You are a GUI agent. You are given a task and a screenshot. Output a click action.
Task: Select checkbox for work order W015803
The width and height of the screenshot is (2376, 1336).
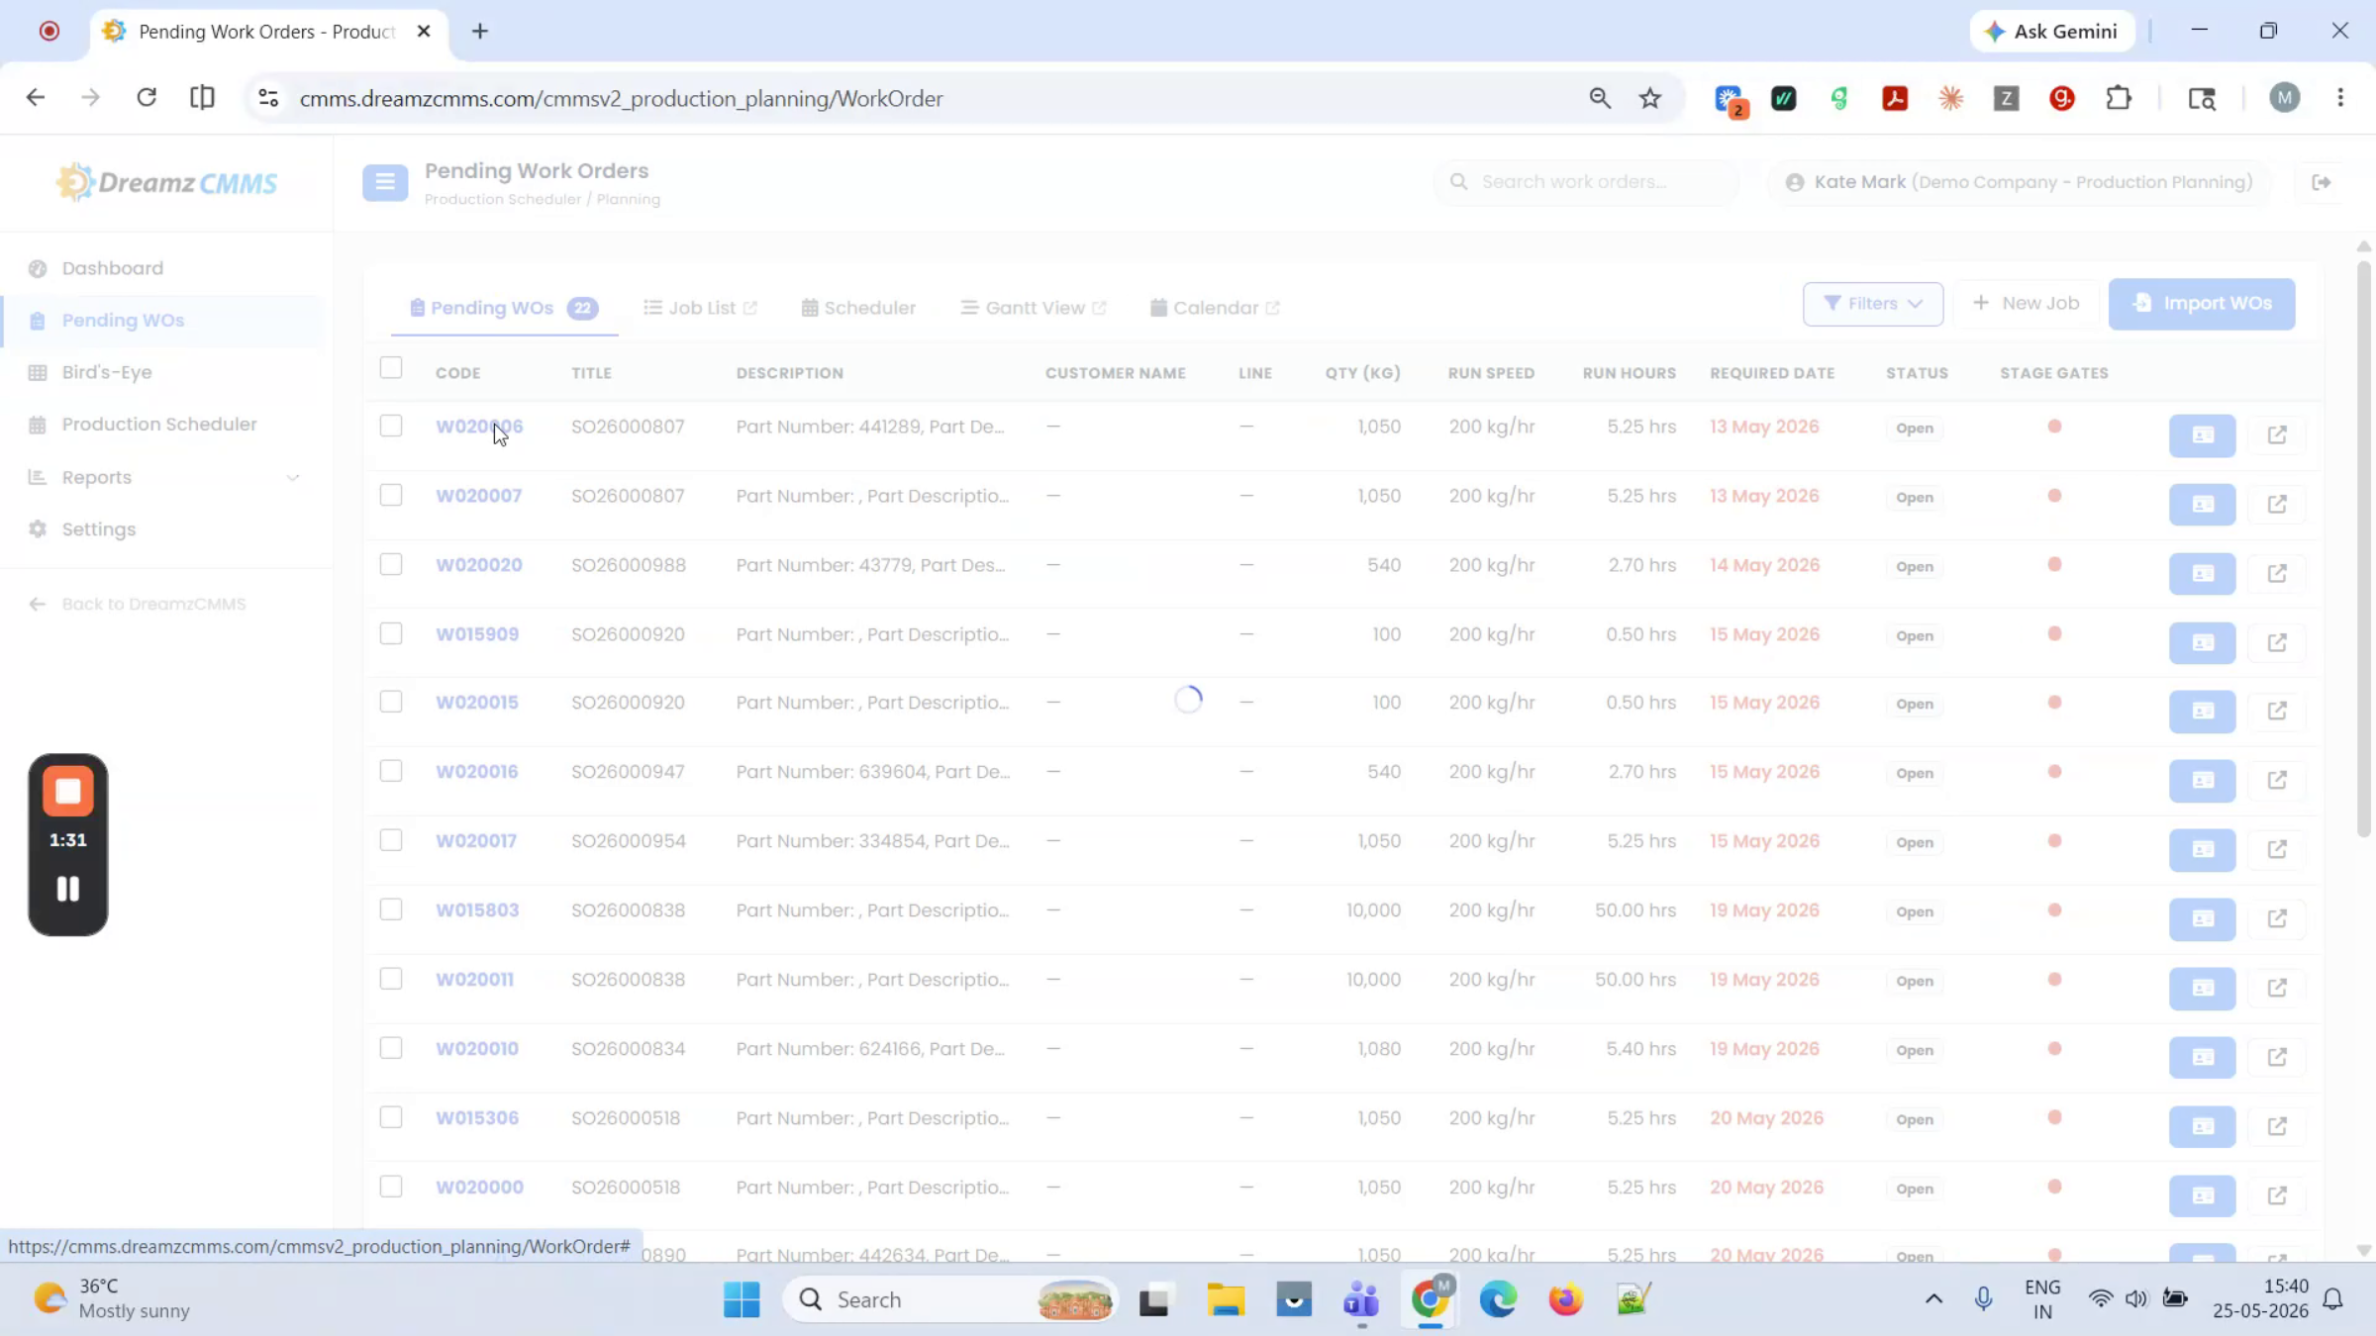pos(391,909)
